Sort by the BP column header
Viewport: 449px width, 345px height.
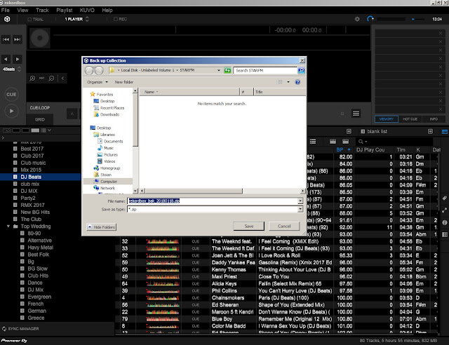point(343,150)
